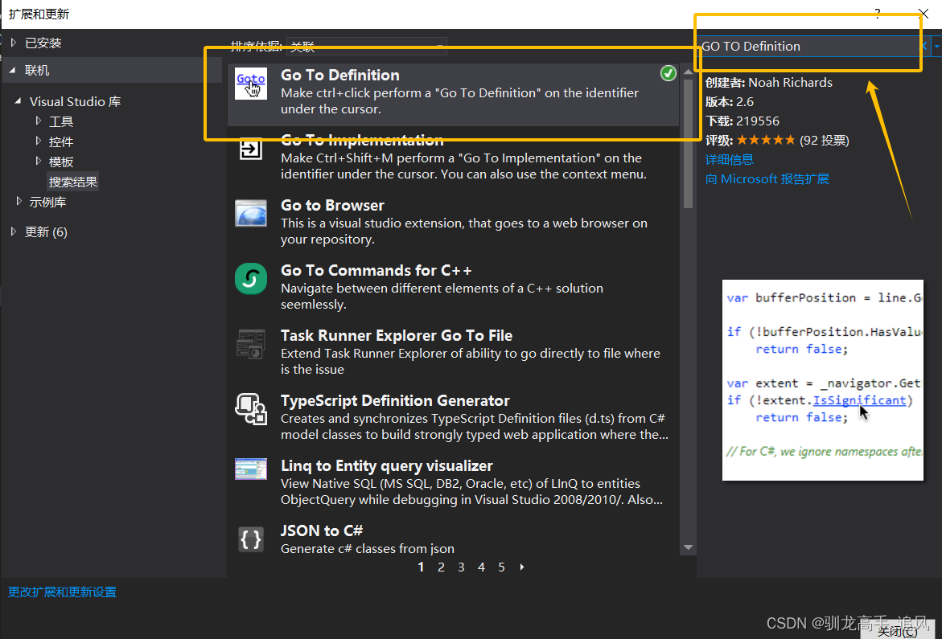Click the 已安装 label
The height and width of the screenshot is (639, 942).
[x=43, y=43]
